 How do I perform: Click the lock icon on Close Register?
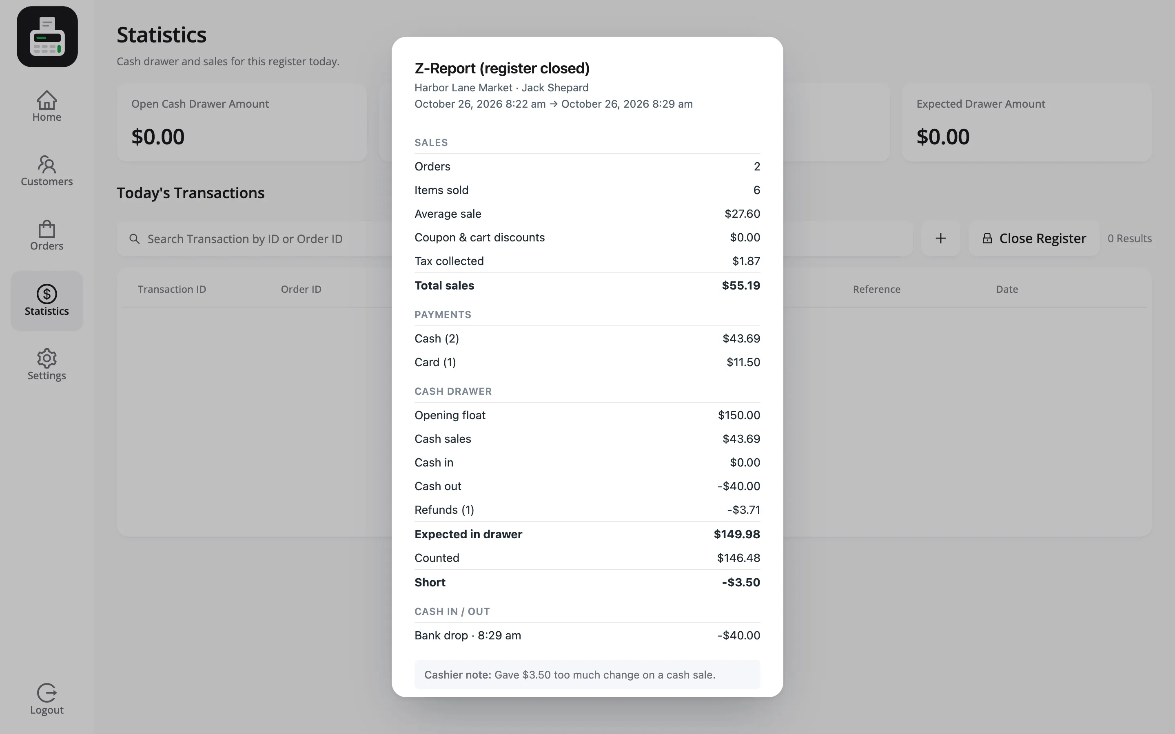987,239
